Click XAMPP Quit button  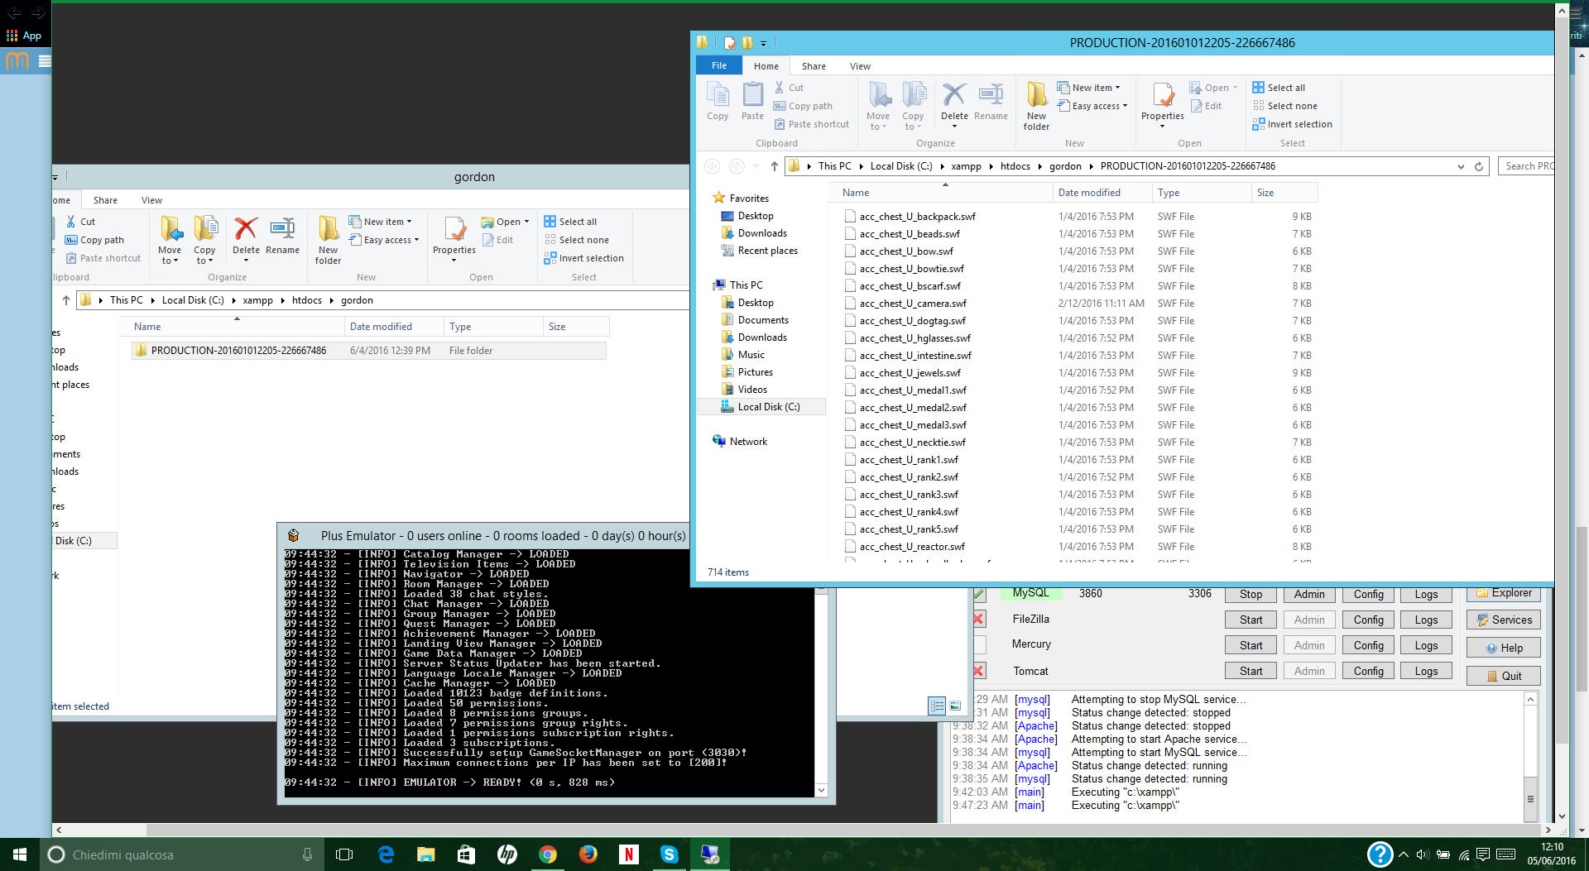point(1503,676)
